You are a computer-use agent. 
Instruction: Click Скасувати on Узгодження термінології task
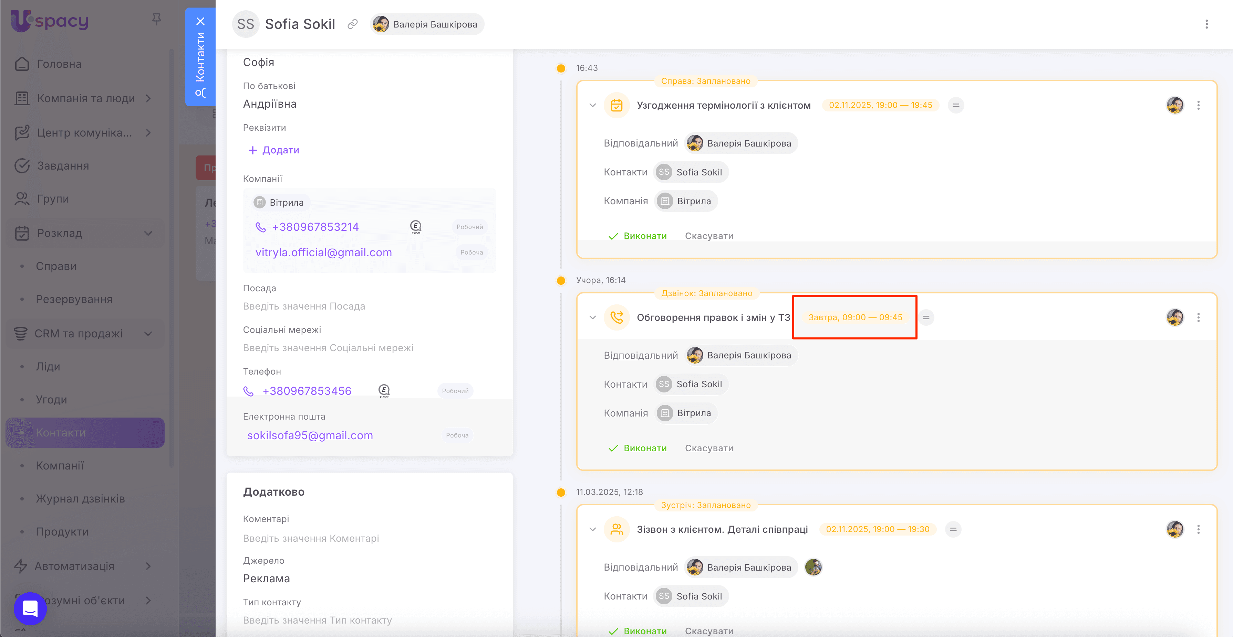point(709,236)
